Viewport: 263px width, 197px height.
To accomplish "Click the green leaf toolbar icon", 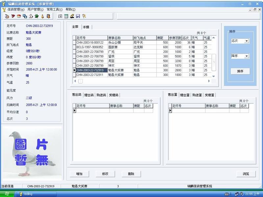I will [36, 16].
